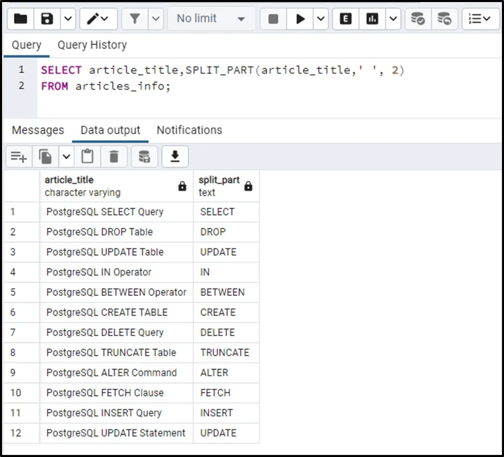
Task: Click the Add row icon in results toolbar
Action: [x=19, y=156]
